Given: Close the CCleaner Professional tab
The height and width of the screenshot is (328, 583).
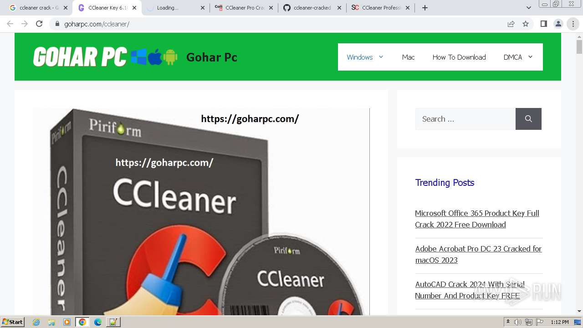Looking at the screenshot, I should coord(408,8).
